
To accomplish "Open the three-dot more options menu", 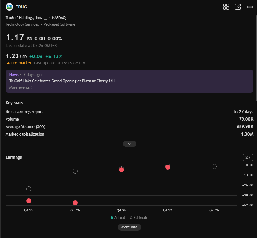I will pos(250,7).
